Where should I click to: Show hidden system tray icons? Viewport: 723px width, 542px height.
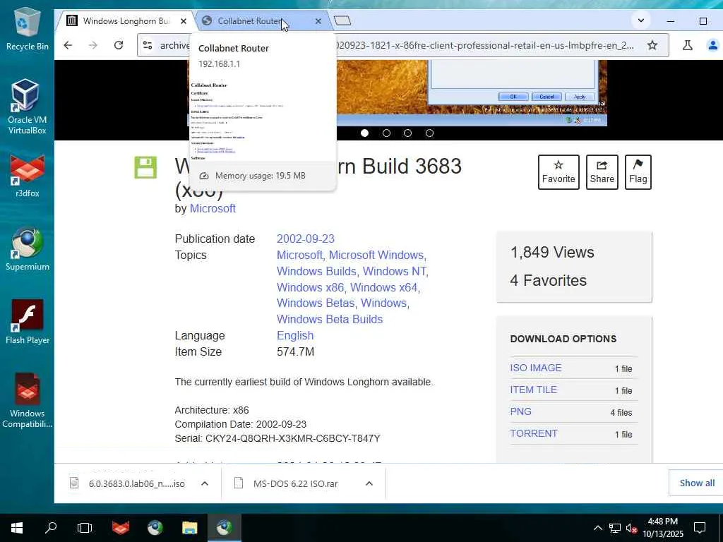coord(597,528)
